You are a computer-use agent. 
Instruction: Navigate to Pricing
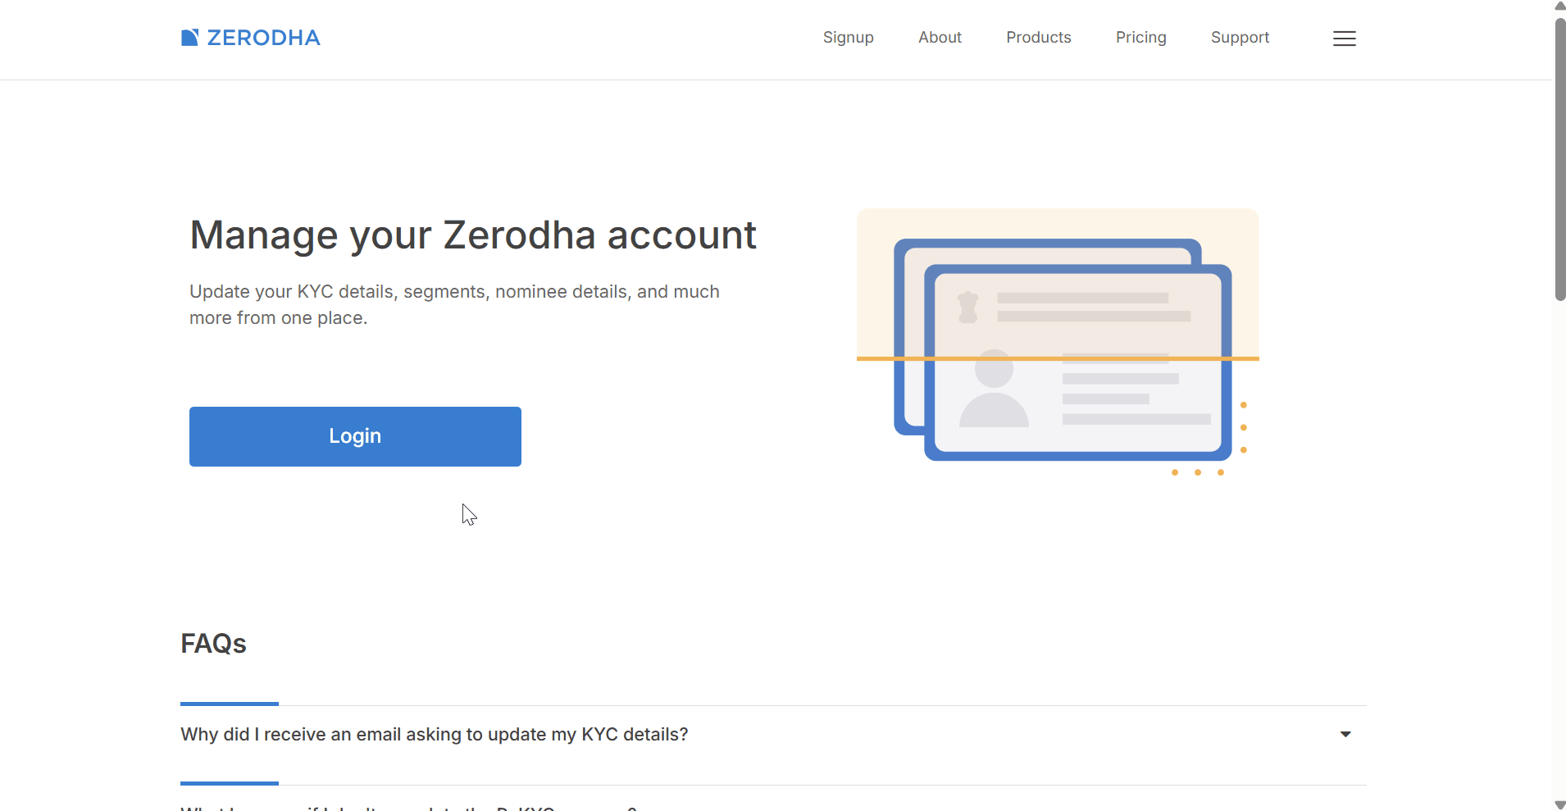pyautogui.click(x=1140, y=38)
